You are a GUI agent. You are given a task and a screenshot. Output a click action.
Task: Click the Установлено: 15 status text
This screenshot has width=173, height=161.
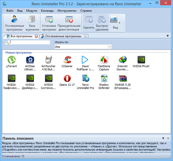[x=13, y=156]
